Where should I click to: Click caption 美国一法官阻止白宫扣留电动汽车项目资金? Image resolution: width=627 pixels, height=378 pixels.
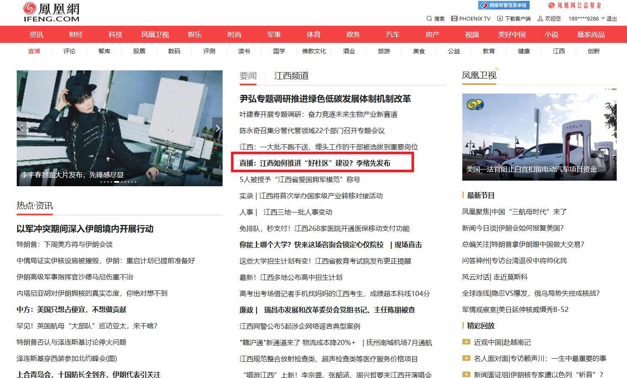pyautogui.click(x=531, y=169)
